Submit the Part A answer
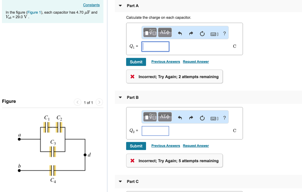302x192 pixels. 136,62
